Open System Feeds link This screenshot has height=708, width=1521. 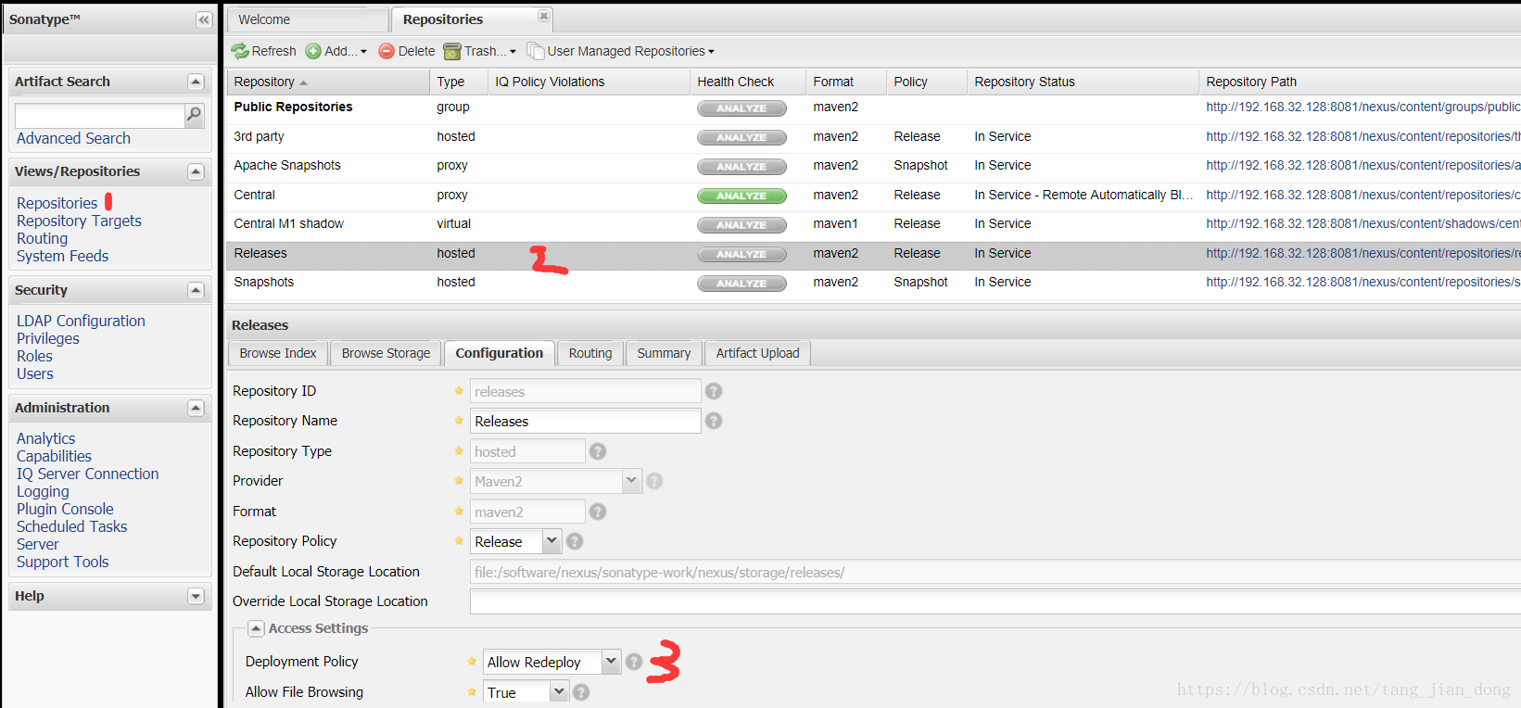click(62, 256)
